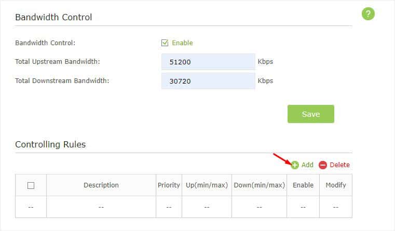Click the green Enable label beside checkbox
Image resolution: width=395 pixels, height=231 pixels.
182,43
